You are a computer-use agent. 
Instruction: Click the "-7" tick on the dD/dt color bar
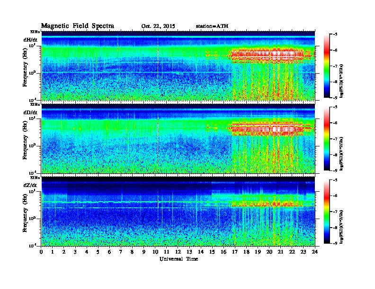tap(336, 139)
